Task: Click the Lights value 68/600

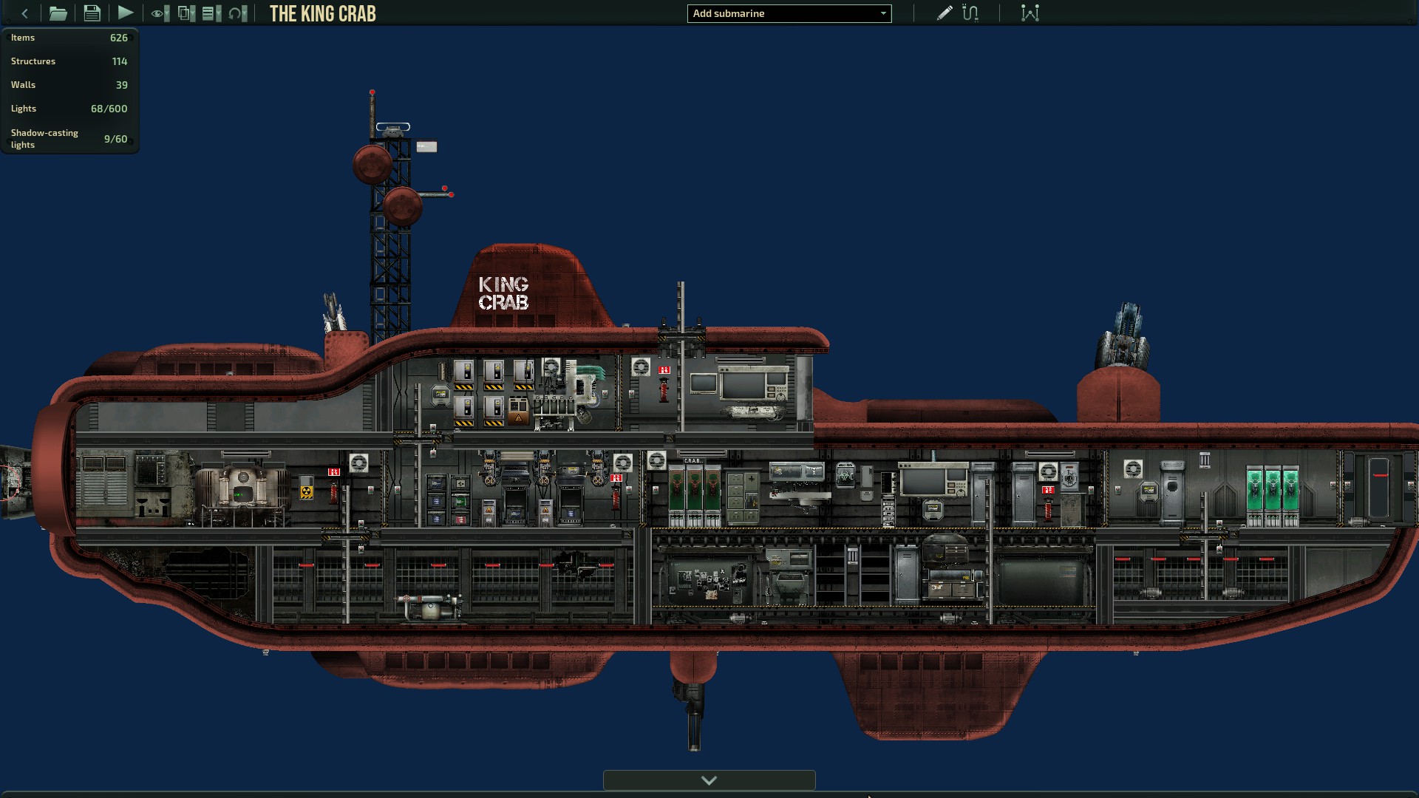Action: [x=109, y=109]
